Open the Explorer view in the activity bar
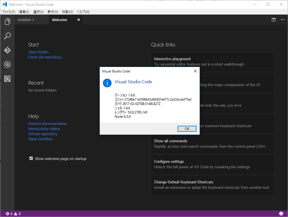This screenshot has width=288, height=217. pos(7,21)
